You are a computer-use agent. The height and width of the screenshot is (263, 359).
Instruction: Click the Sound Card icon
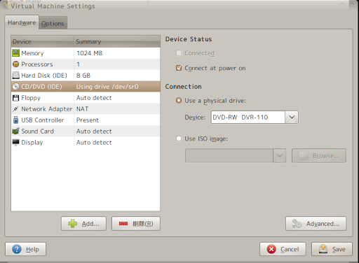pos(15,131)
